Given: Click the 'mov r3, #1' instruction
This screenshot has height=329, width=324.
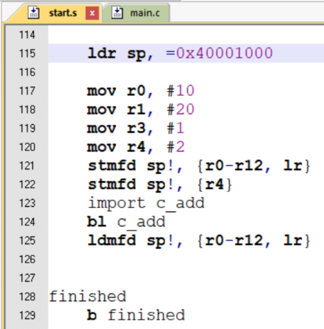Looking at the screenshot, I should point(136,128).
